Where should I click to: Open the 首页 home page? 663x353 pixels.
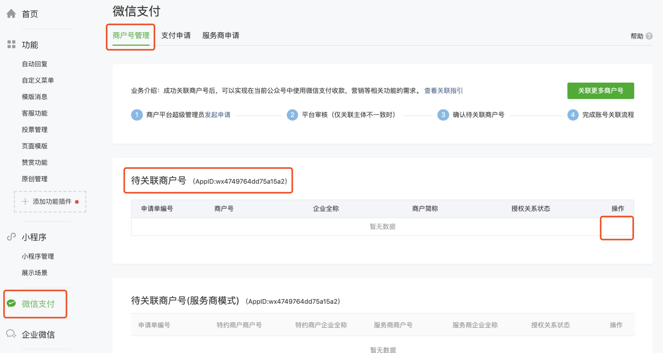coord(30,14)
